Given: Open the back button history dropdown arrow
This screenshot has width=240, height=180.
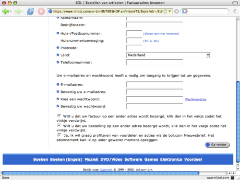Looking at the screenshot, I should 11,12.
